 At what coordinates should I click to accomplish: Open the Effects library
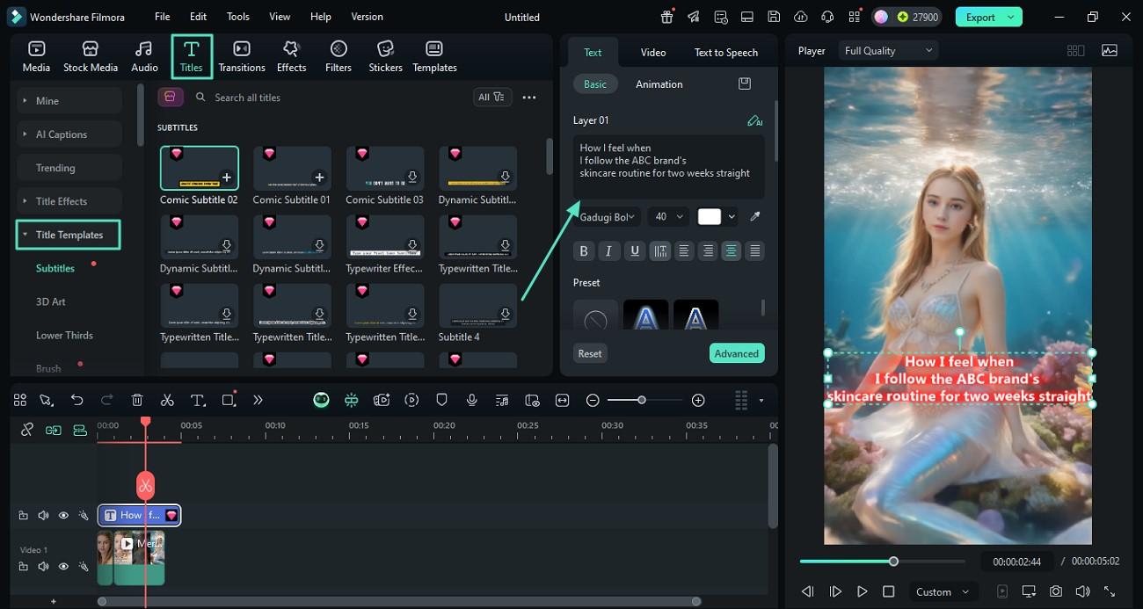tap(291, 56)
